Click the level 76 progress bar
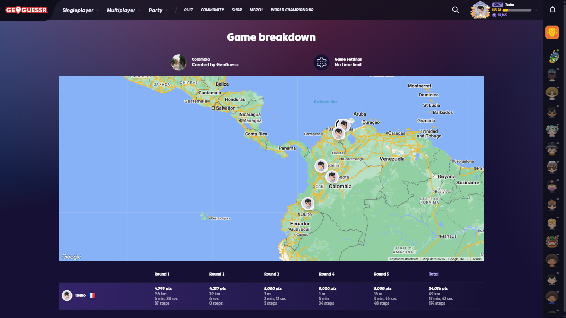566x318 pixels. coord(517,10)
